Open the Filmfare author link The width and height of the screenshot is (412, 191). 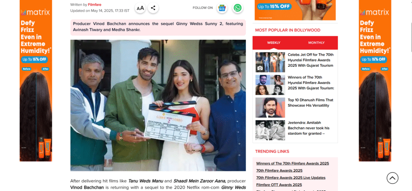click(95, 4)
